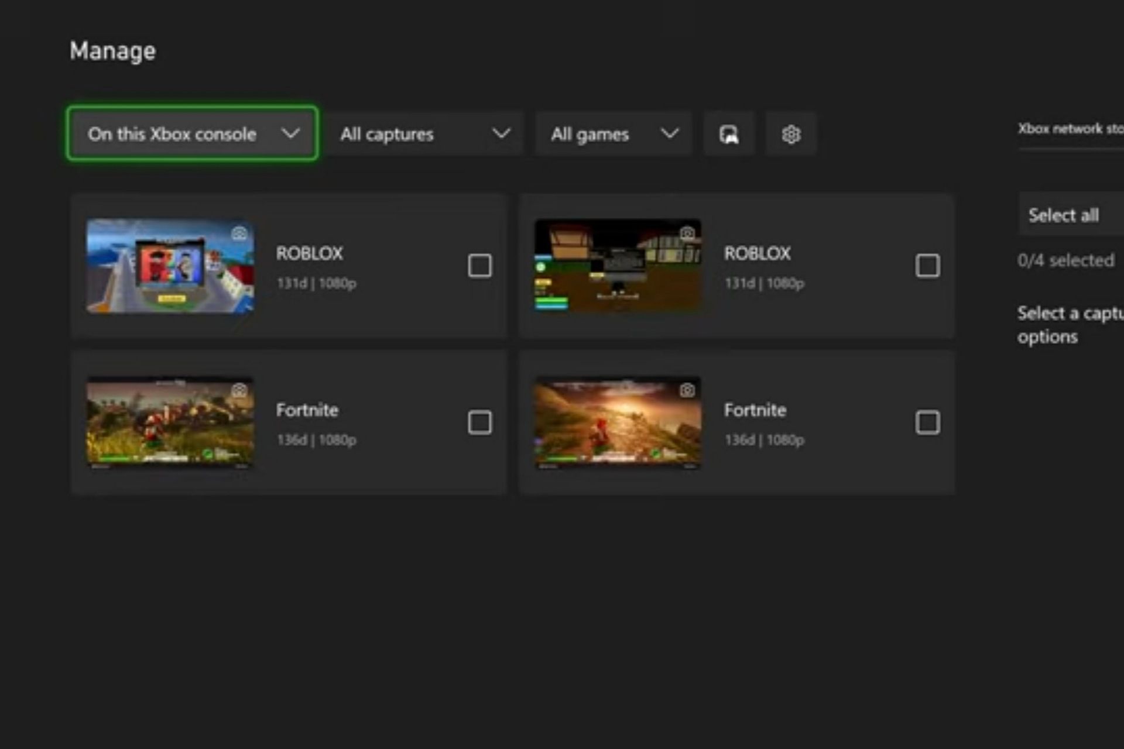Click camera icon on first Fortnite thumbnail

pos(239,390)
